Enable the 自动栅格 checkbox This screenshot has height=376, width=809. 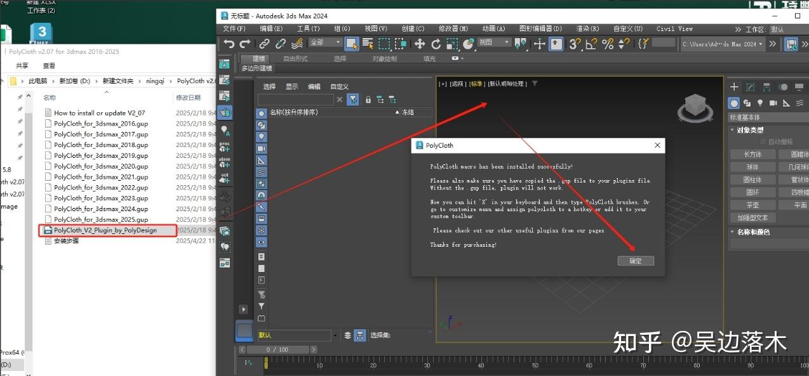click(x=762, y=141)
